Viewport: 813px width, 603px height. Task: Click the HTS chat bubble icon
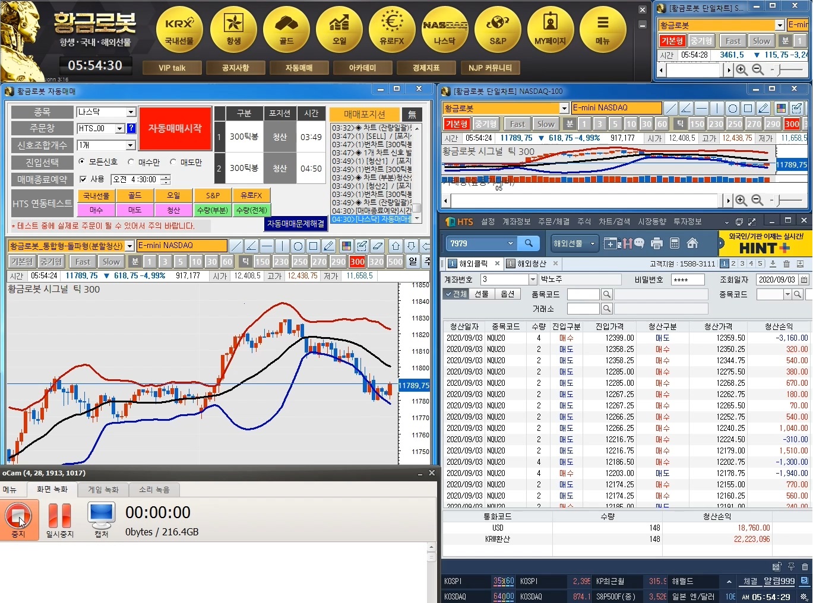click(x=640, y=243)
